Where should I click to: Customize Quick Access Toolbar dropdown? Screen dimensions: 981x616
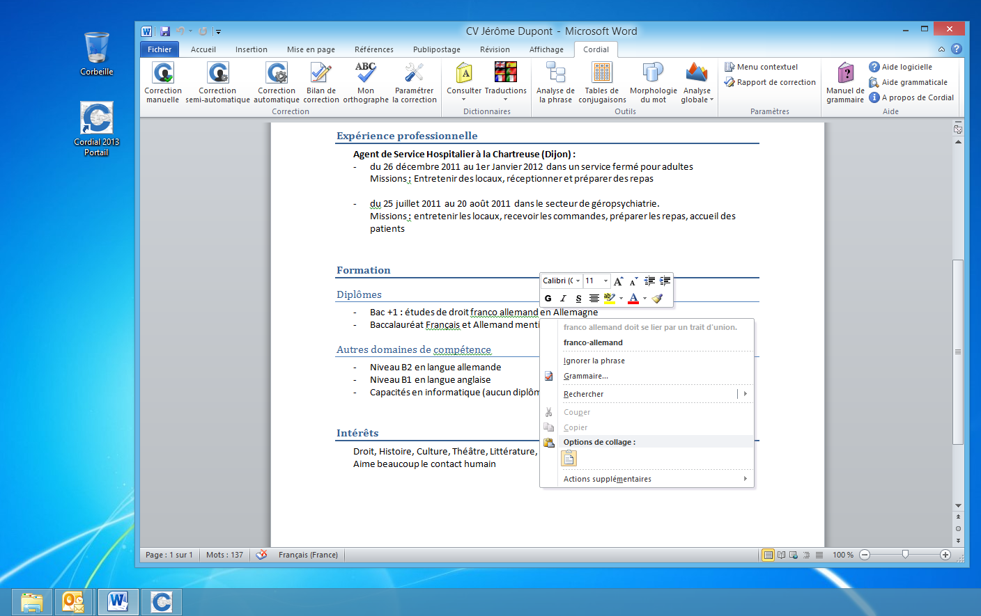217,31
